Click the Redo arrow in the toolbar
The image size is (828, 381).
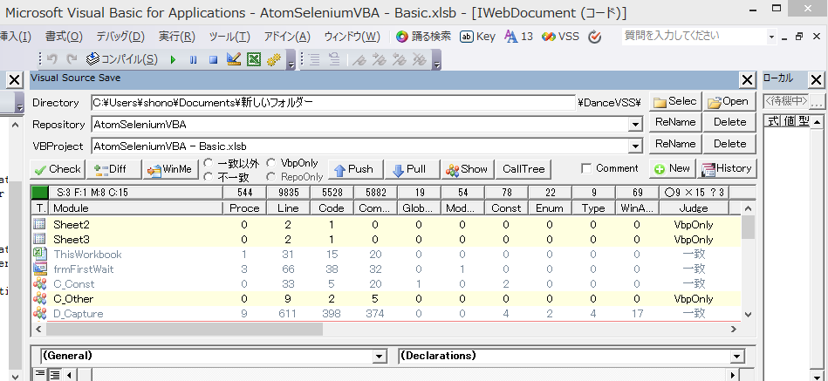72,59
